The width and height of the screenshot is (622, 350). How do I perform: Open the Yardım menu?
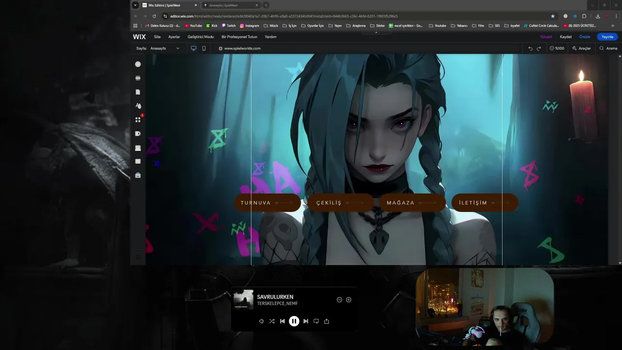tap(271, 37)
